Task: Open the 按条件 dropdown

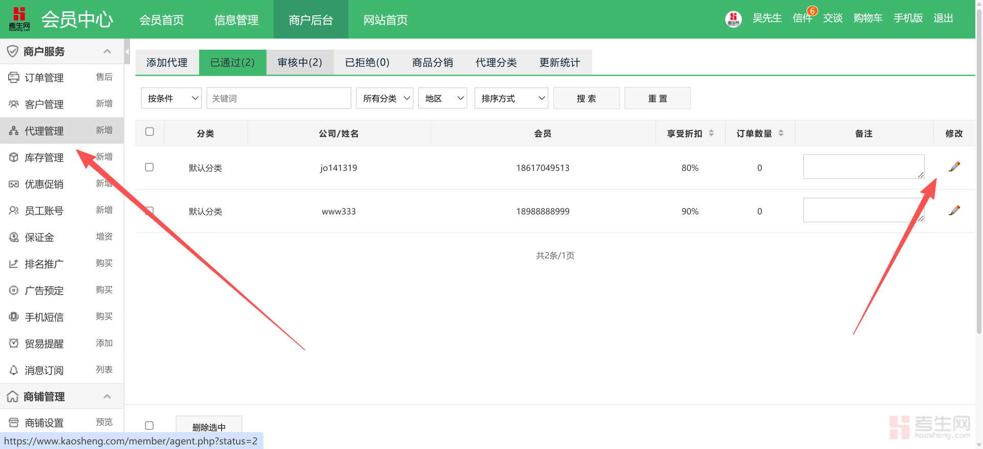Action: [172, 98]
